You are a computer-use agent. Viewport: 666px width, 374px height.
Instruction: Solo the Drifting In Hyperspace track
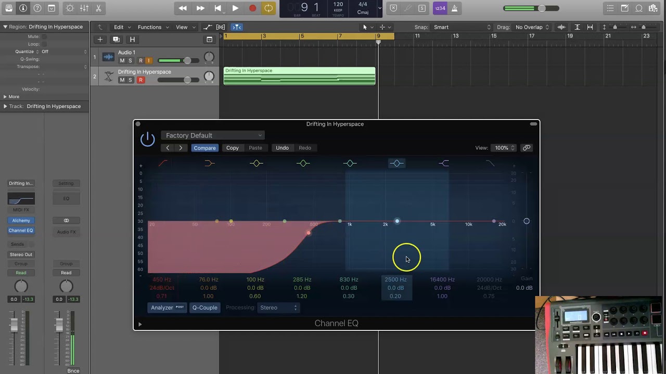[130, 80]
